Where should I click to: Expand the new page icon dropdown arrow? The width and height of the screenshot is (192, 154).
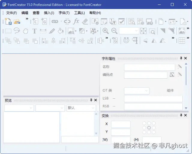tap(166, 22)
